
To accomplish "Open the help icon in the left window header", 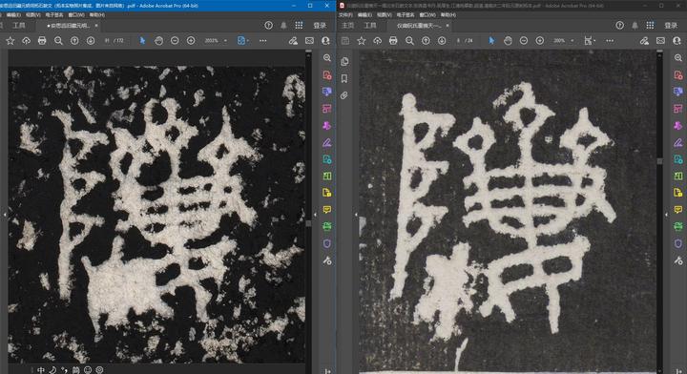I will [268, 26].
